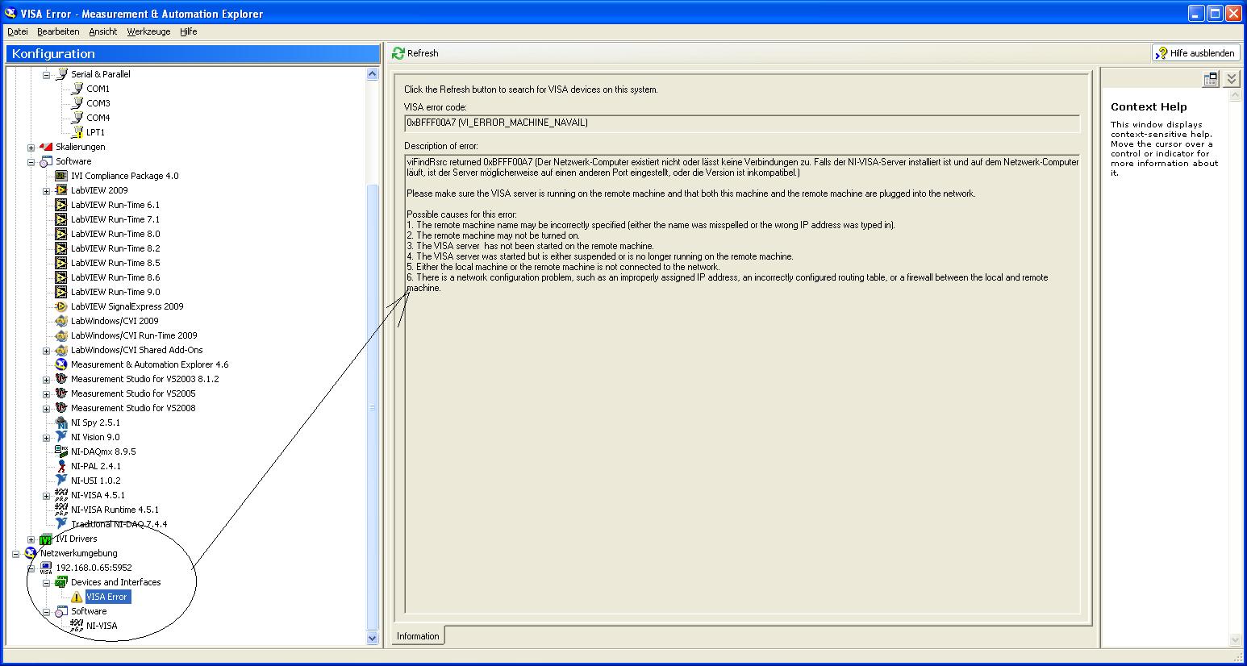Click the NI-PAL 2.4.1 icon

click(62, 466)
